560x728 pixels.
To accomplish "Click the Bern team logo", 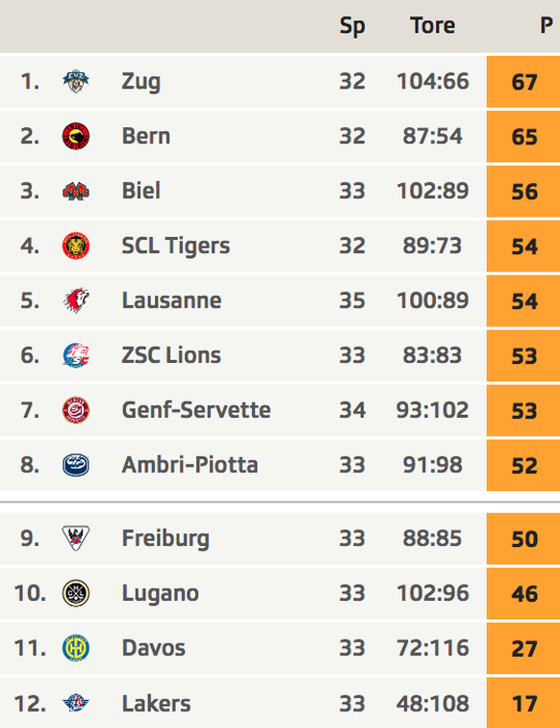I will click(76, 137).
